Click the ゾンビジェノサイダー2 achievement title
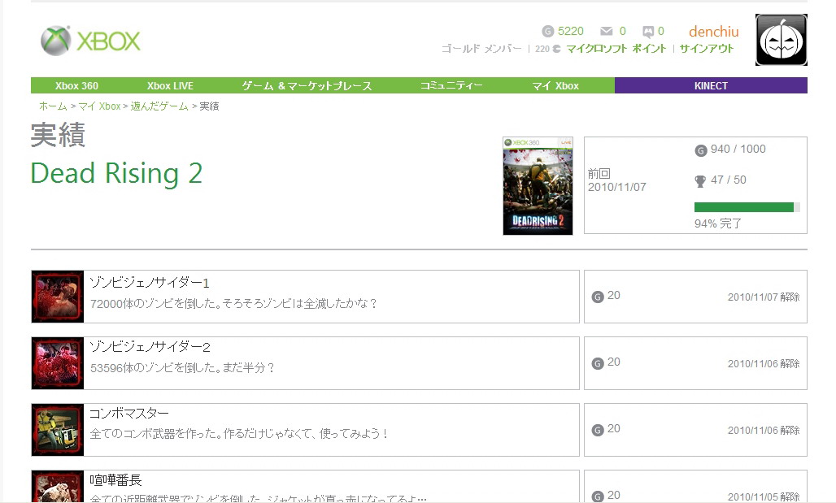This screenshot has height=503, width=836. click(x=150, y=348)
